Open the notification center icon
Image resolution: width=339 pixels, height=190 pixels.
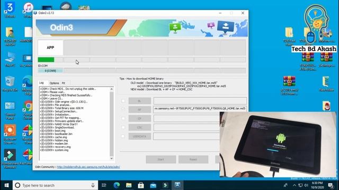tap(331, 185)
